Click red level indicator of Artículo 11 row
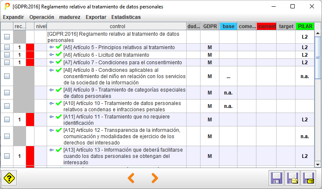Screen dimensions: 322x189 30,119
